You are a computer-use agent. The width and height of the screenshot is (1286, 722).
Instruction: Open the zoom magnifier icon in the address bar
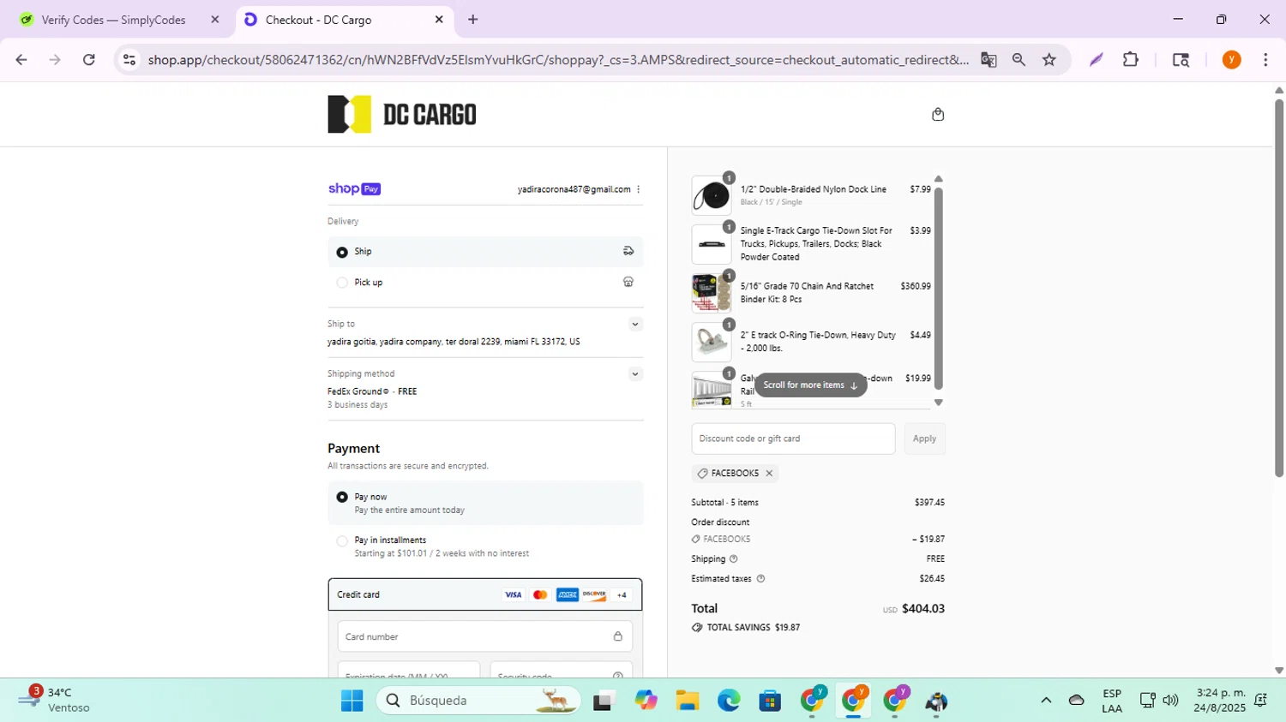pyautogui.click(x=1019, y=60)
